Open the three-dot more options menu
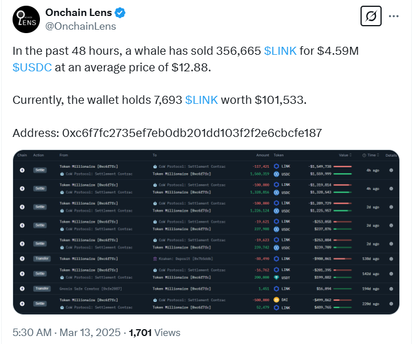Screen dimensions: 413x344 pos(394,17)
